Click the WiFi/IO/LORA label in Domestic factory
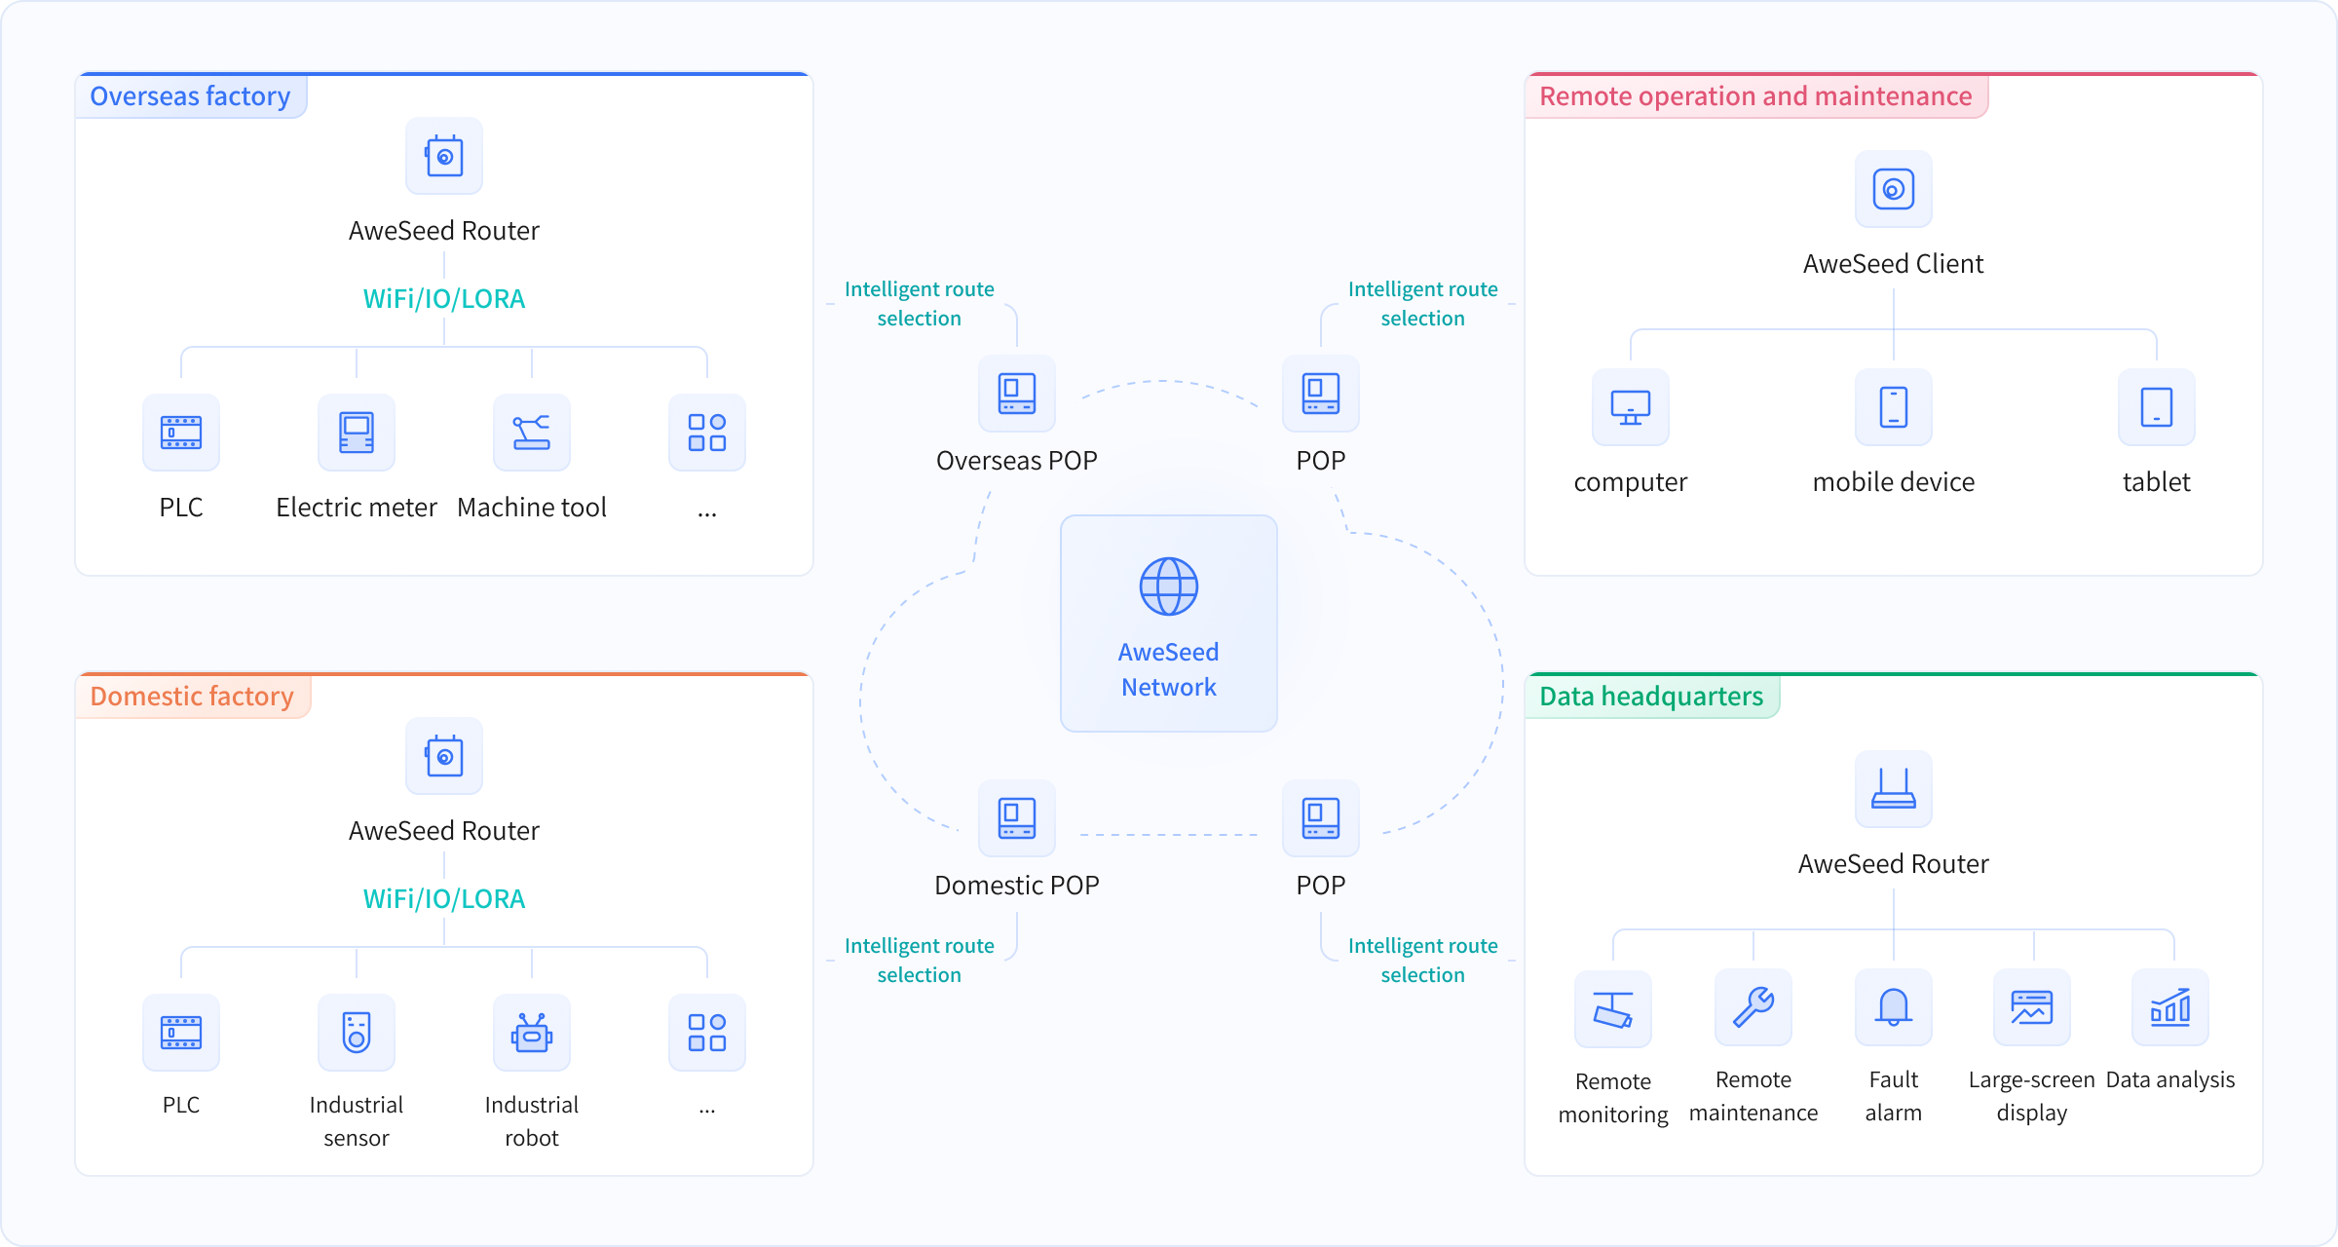2338x1247 pixels. tap(444, 899)
